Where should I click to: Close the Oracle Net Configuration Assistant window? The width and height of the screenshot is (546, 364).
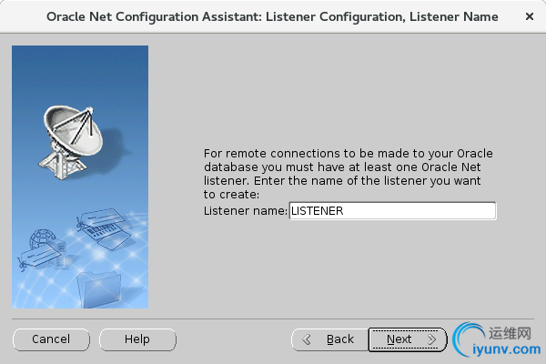[530, 16]
